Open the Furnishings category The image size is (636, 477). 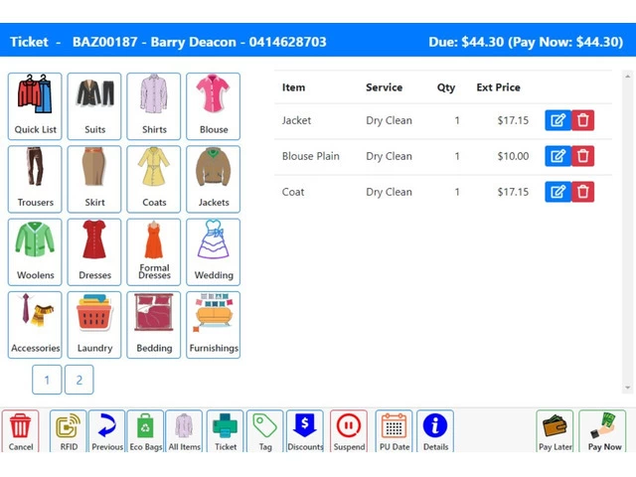click(213, 324)
